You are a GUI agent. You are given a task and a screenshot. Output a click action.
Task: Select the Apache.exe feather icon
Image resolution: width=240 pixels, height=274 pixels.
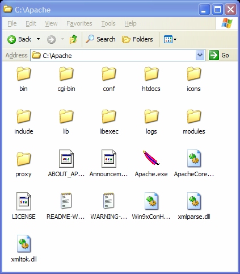151,158
